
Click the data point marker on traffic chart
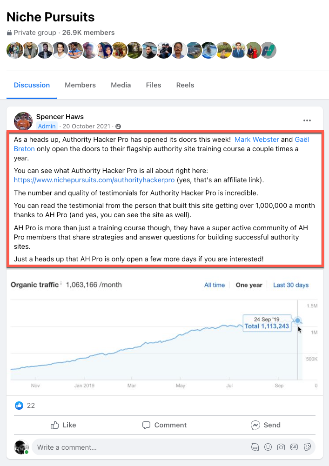[297, 320]
